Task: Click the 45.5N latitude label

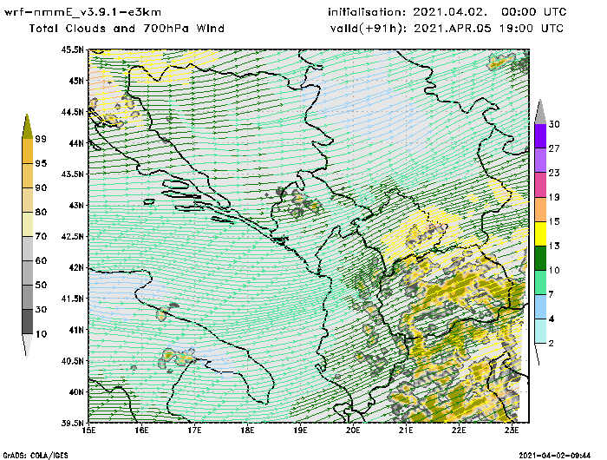Action: (72, 49)
